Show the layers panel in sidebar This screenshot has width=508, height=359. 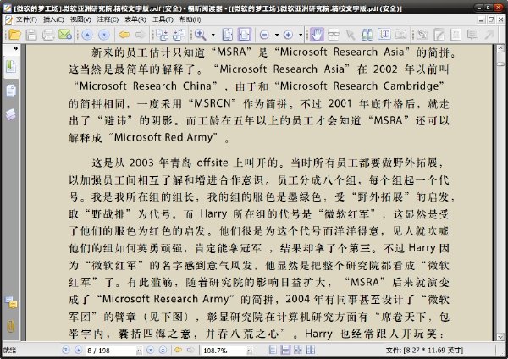[11, 114]
